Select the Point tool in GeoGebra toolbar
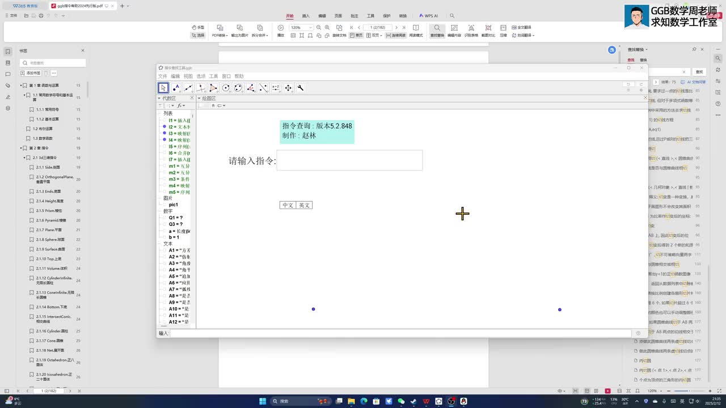 (176, 88)
